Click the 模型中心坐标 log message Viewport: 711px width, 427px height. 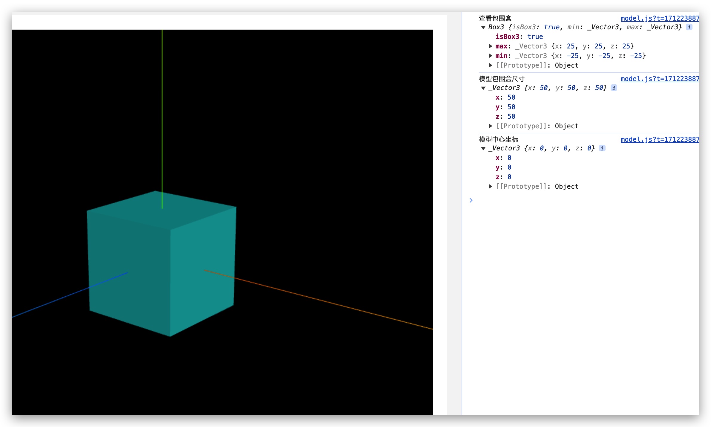point(498,139)
